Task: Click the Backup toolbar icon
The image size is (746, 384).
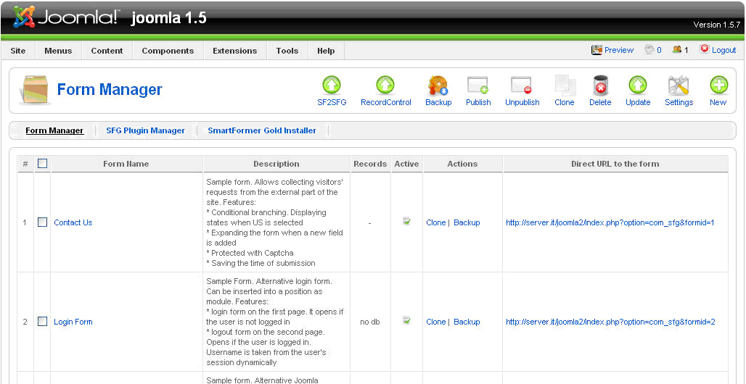Action: [x=438, y=85]
